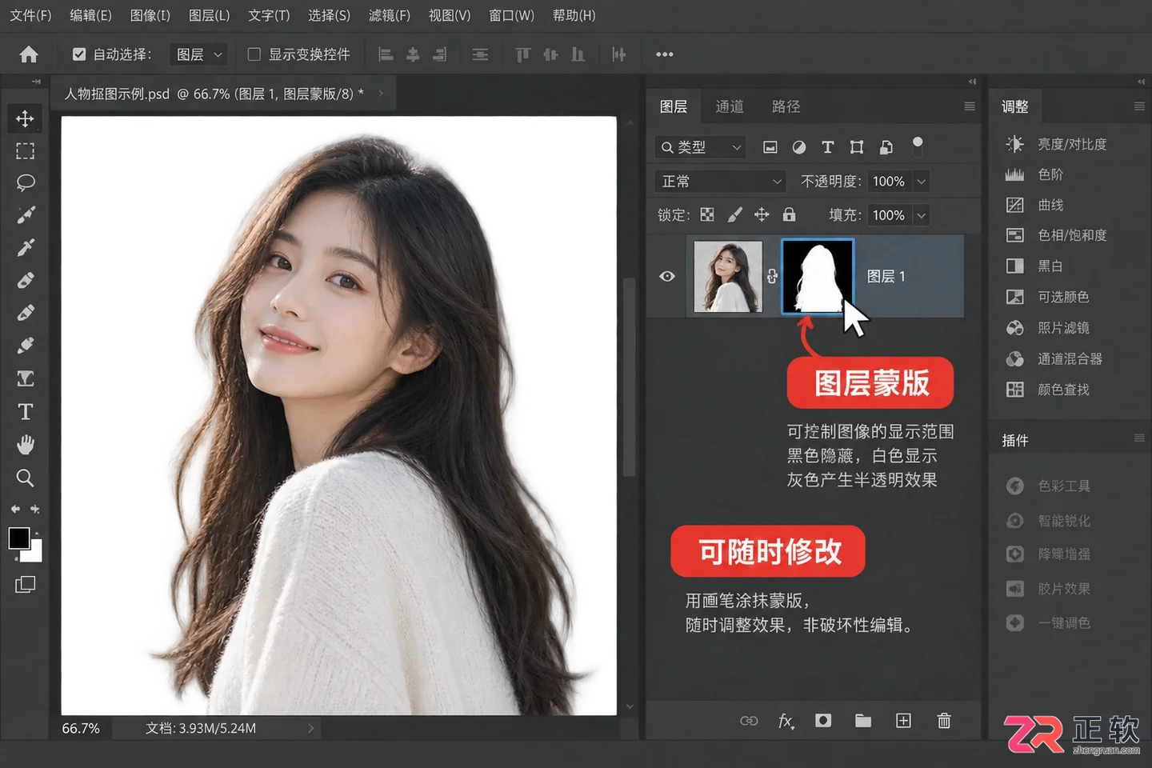The width and height of the screenshot is (1152, 768).
Task: Click the link layers icon
Action: click(x=749, y=721)
